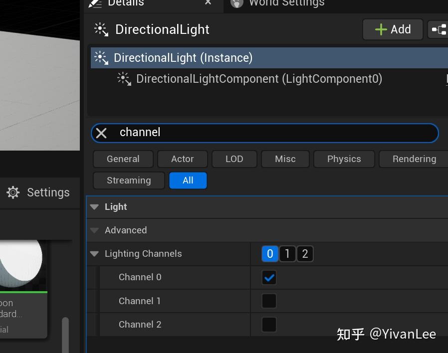Click the DirectionalLightComponent light icon
448x353 pixels.
tap(124, 79)
